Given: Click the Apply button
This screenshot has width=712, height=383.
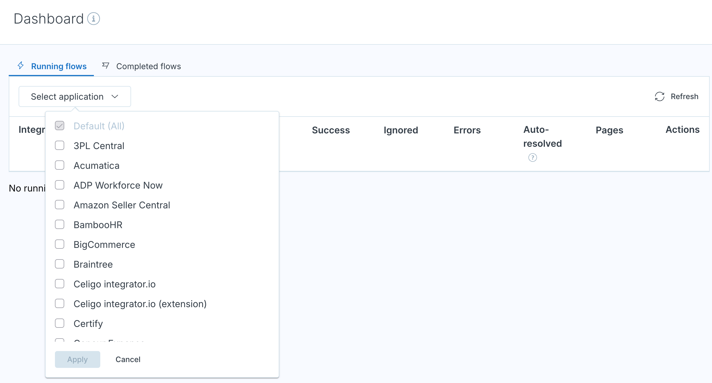Looking at the screenshot, I should pos(78,359).
